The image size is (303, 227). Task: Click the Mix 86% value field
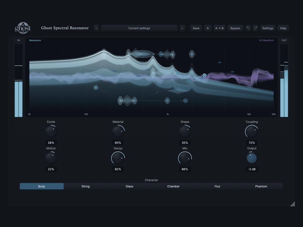click(185, 169)
